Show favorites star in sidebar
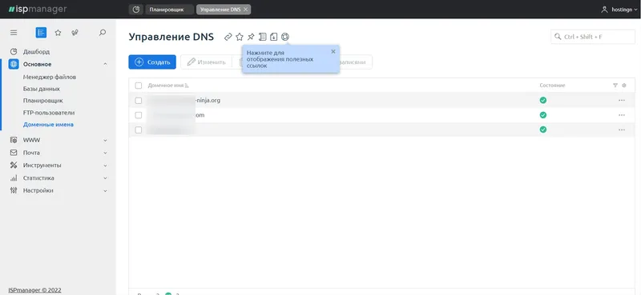 pos(58,33)
